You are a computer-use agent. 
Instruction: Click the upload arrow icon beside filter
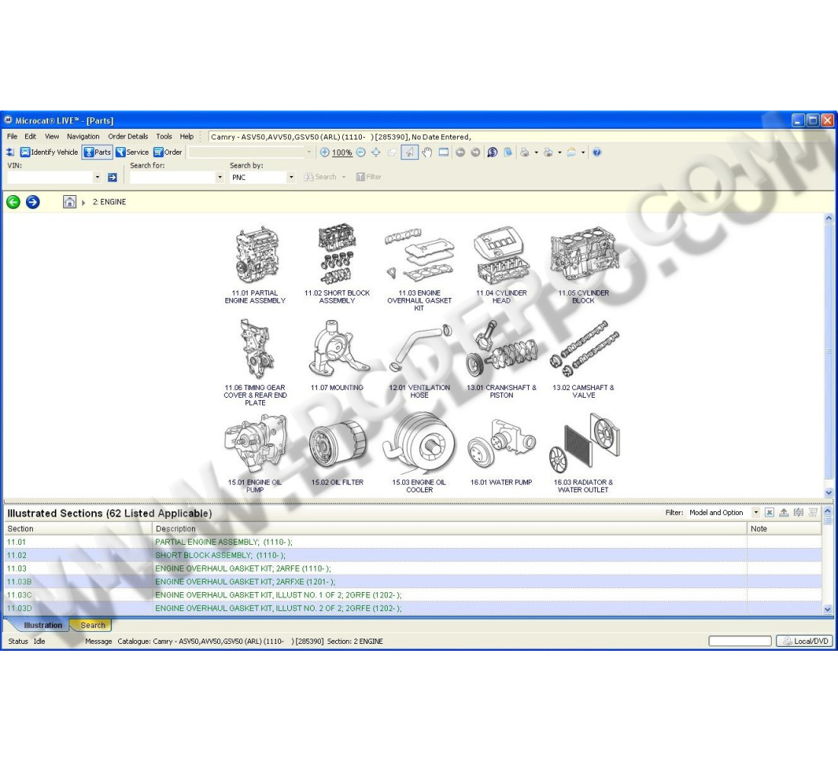pyautogui.click(x=783, y=513)
